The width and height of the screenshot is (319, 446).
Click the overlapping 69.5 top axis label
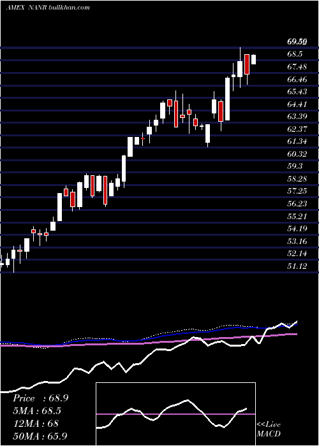[297, 42]
